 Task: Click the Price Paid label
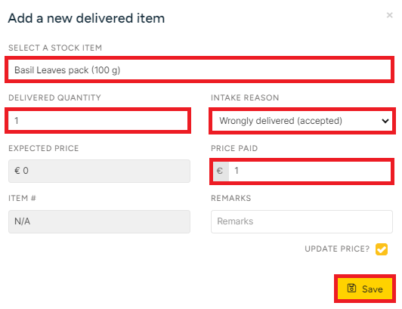pyautogui.click(x=234, y=149)
